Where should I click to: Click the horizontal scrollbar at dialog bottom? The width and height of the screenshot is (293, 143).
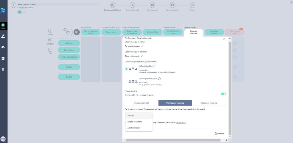pos(175,140)
